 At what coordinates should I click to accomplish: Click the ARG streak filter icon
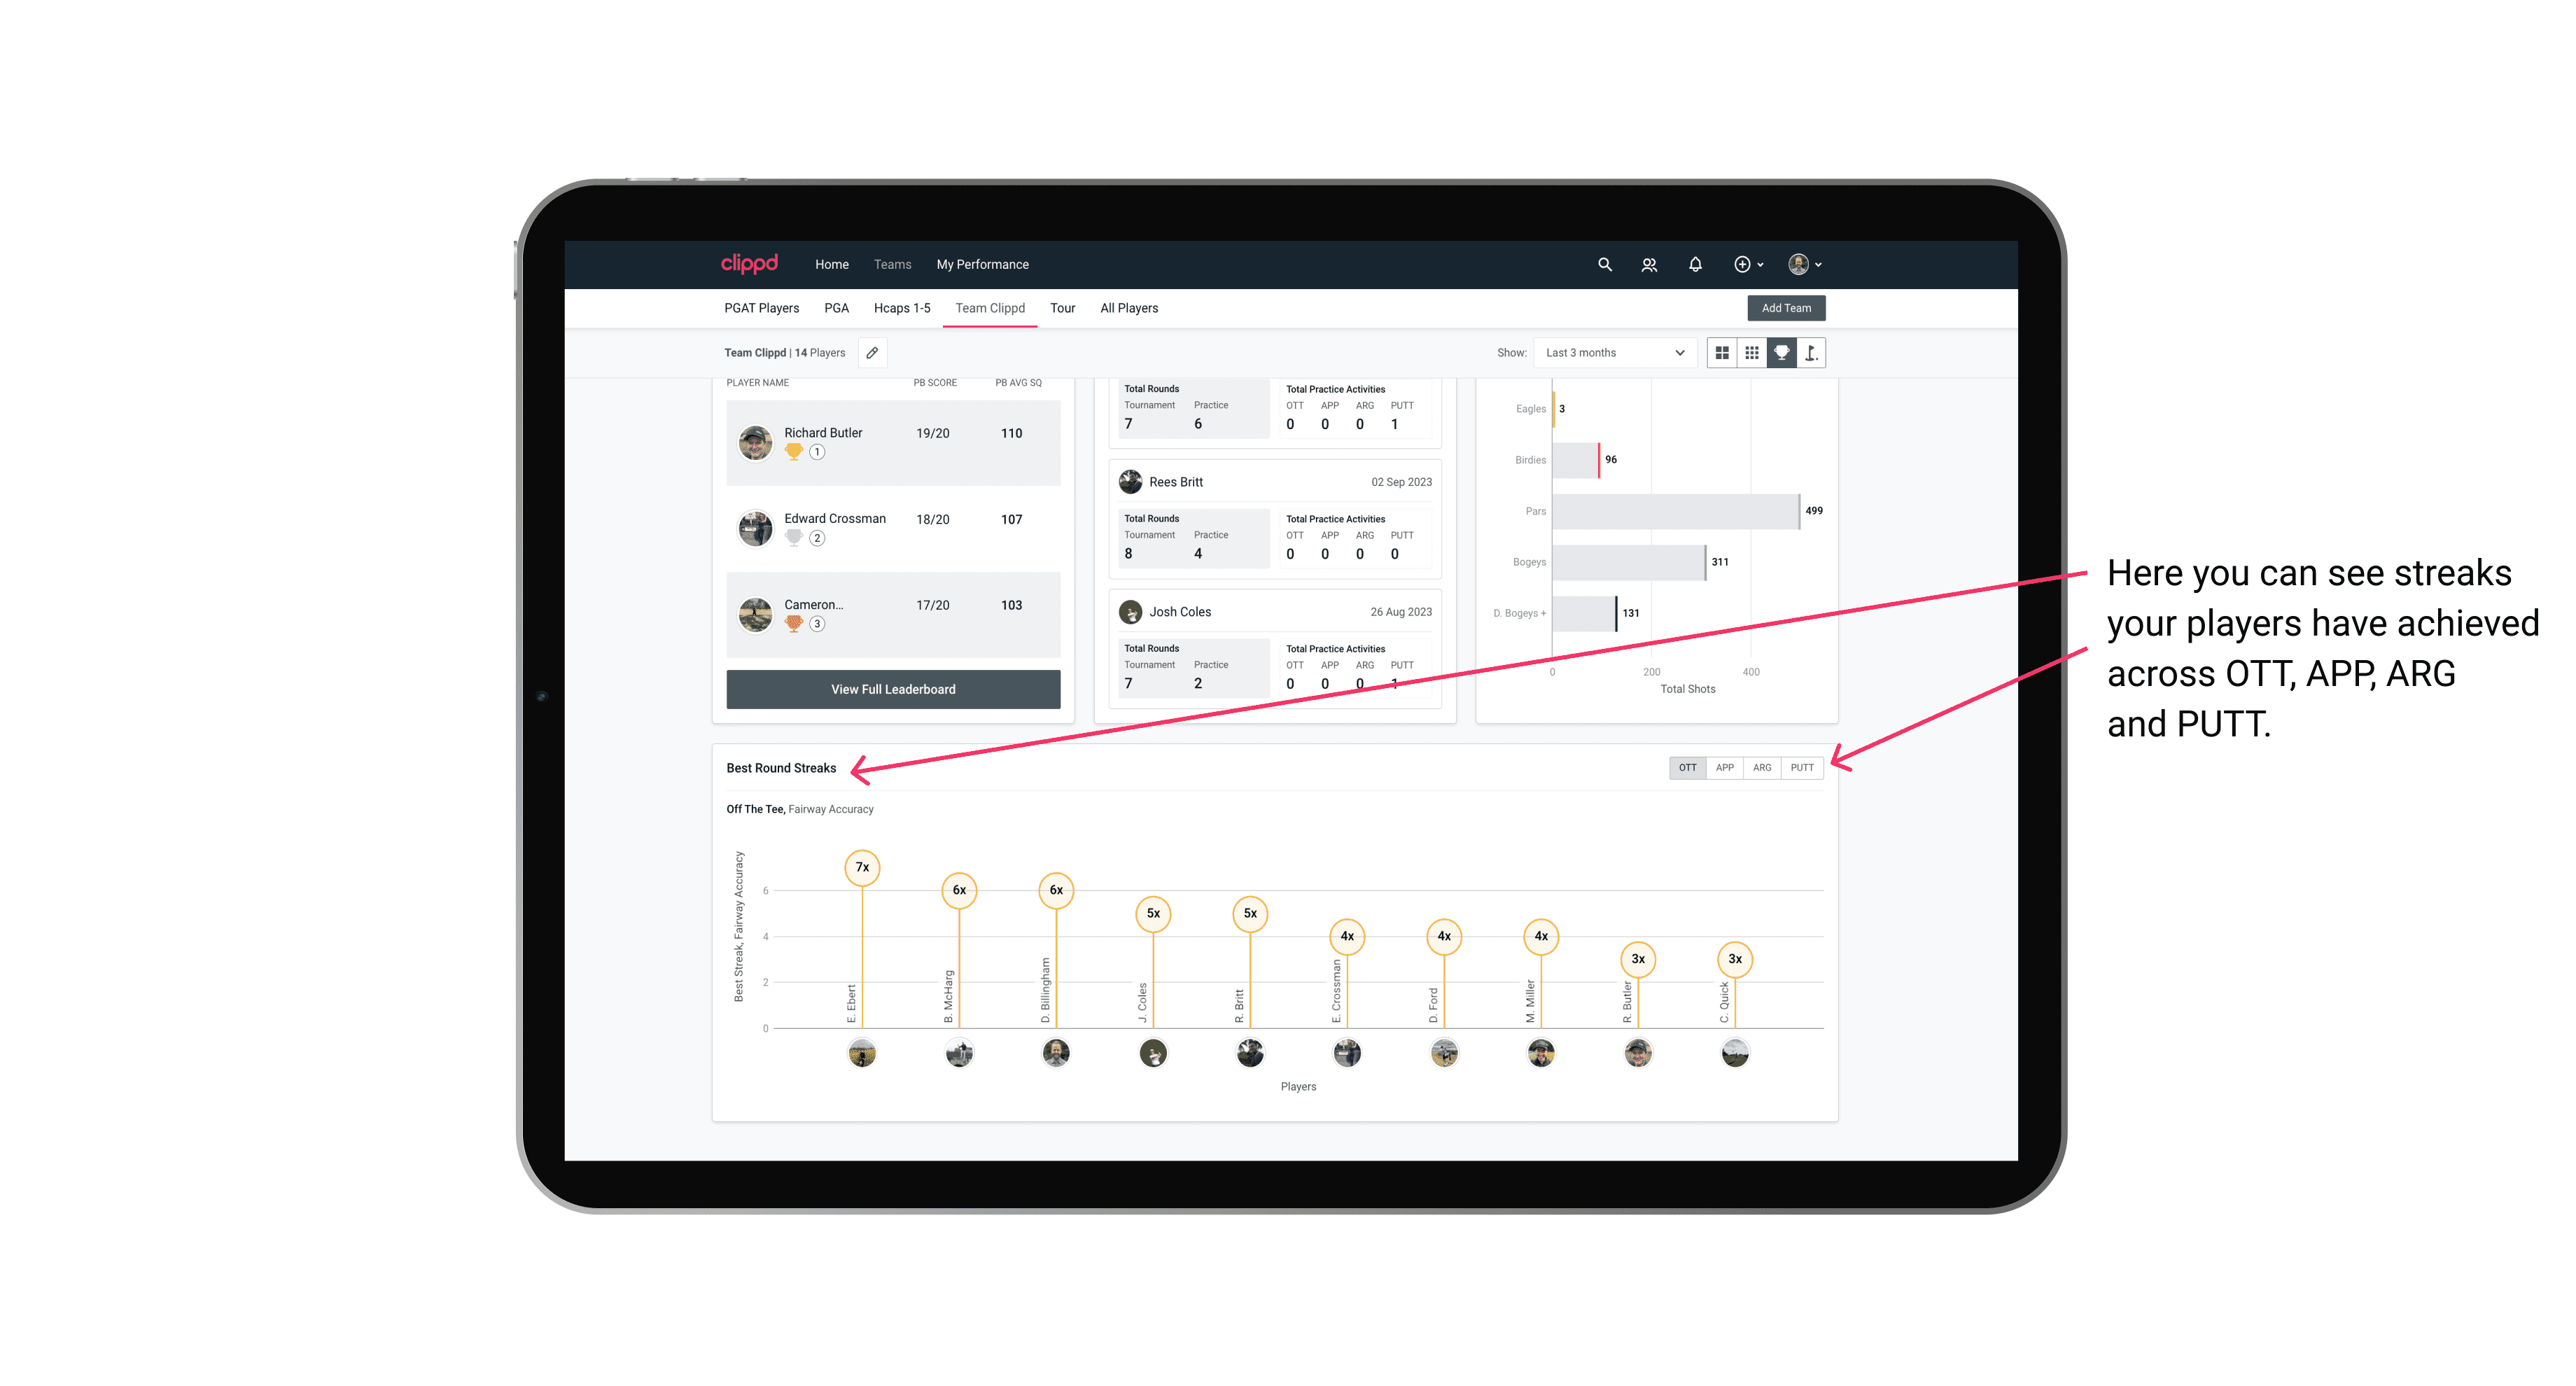[1763, 768]
